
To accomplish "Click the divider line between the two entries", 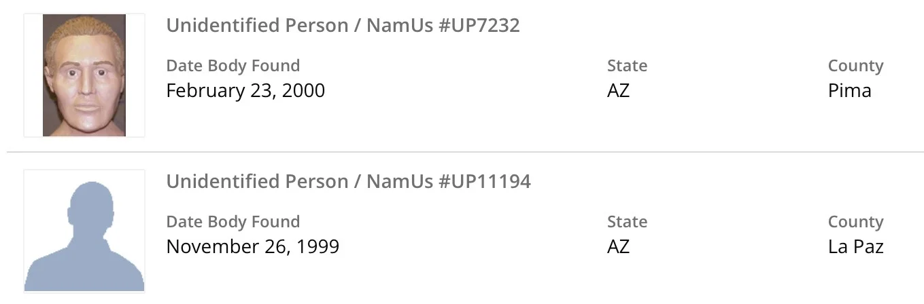I will tap(462, 152).
